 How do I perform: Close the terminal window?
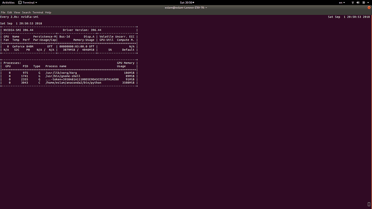(369, 8)
